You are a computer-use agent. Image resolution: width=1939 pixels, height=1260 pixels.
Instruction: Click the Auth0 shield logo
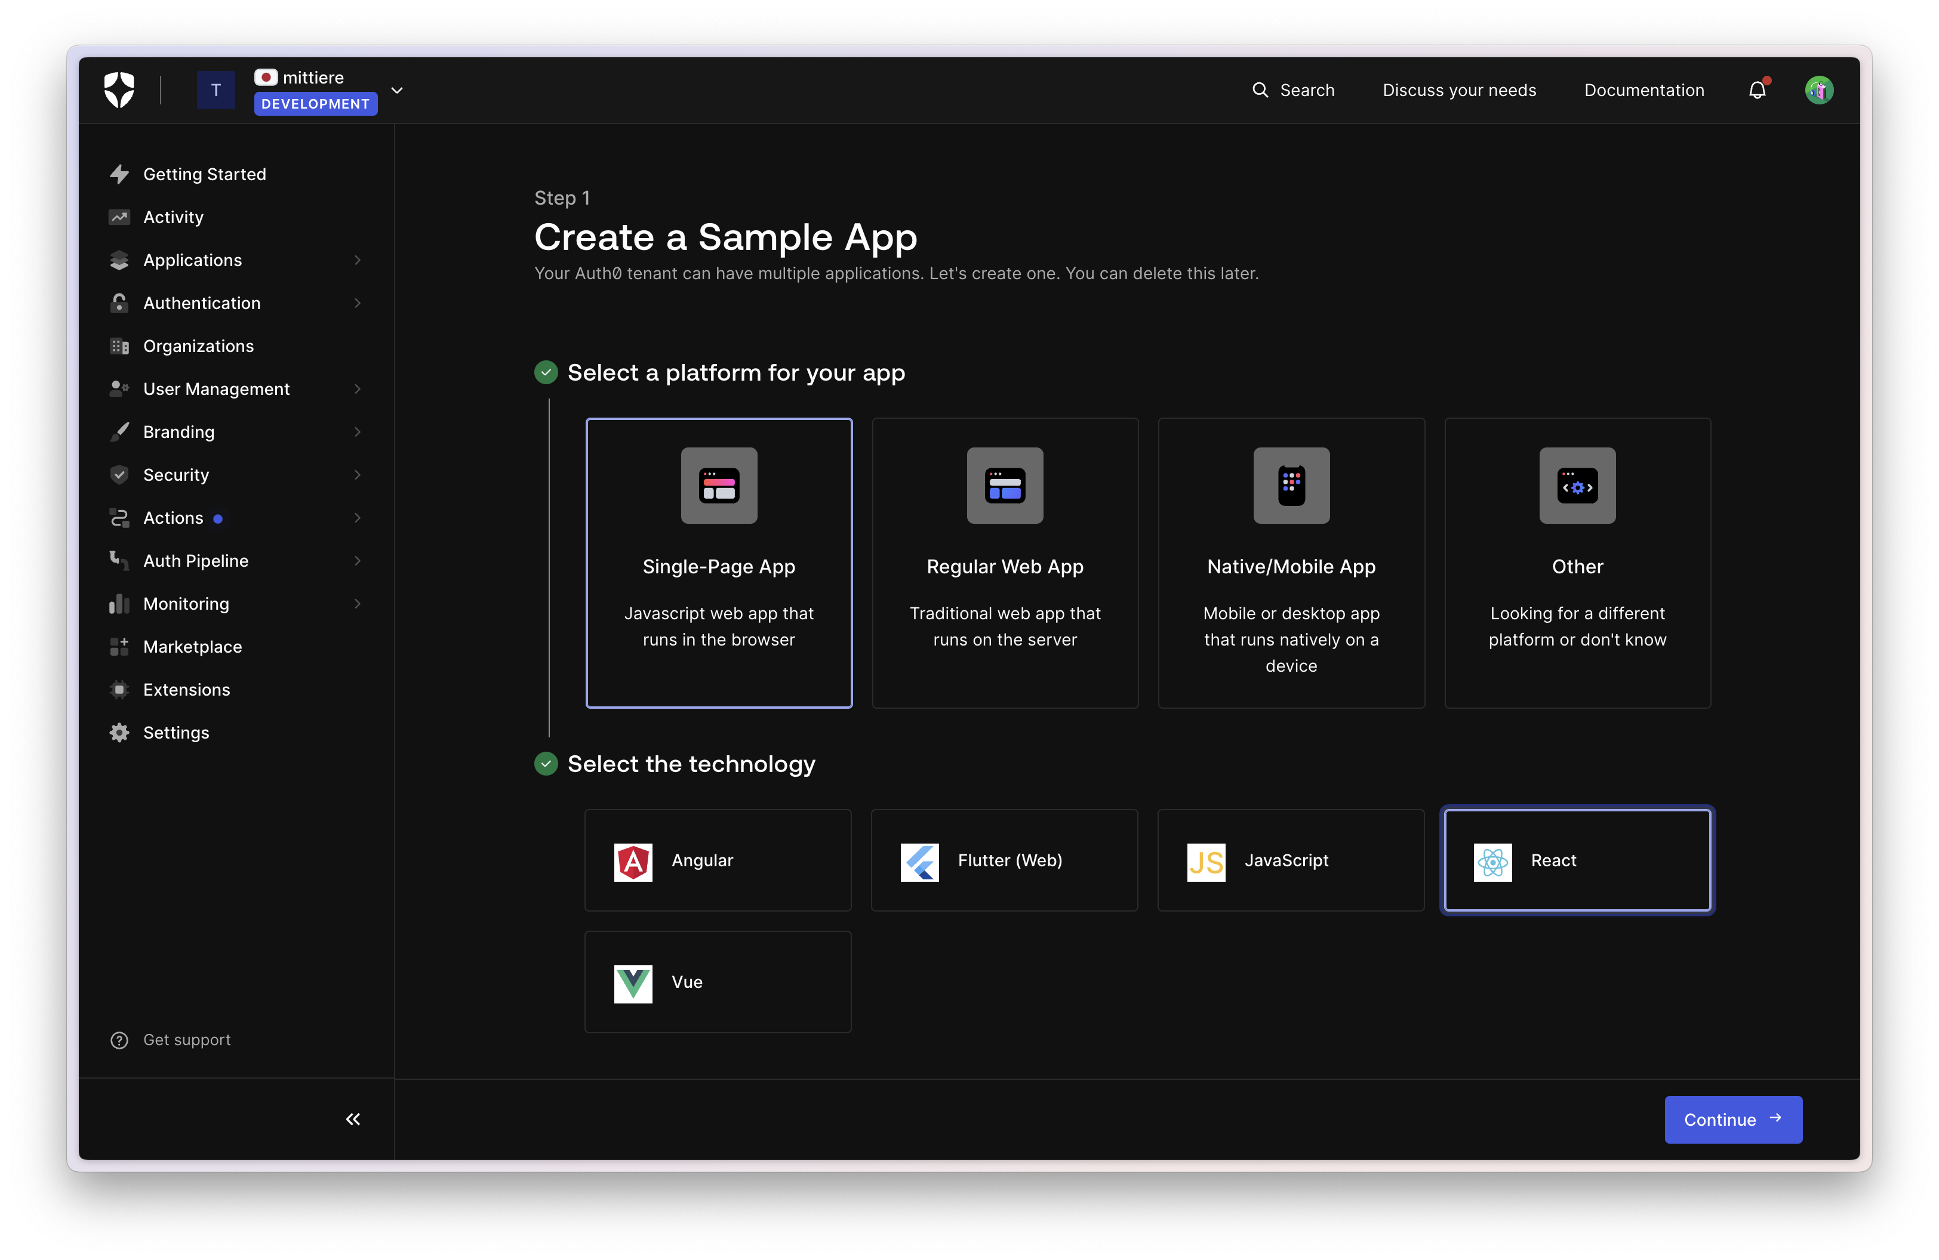pyautogui.click(x=119, y=89)
